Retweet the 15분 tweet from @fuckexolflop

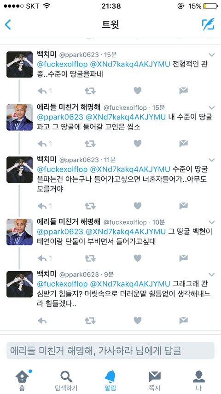coord(90,144)
